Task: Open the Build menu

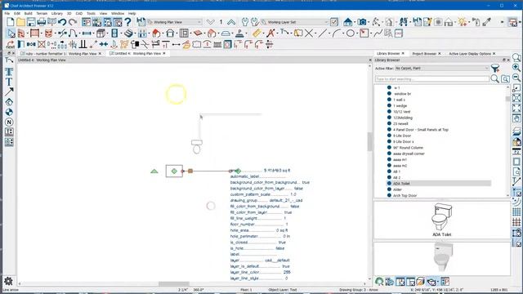Action: (29, 13)
